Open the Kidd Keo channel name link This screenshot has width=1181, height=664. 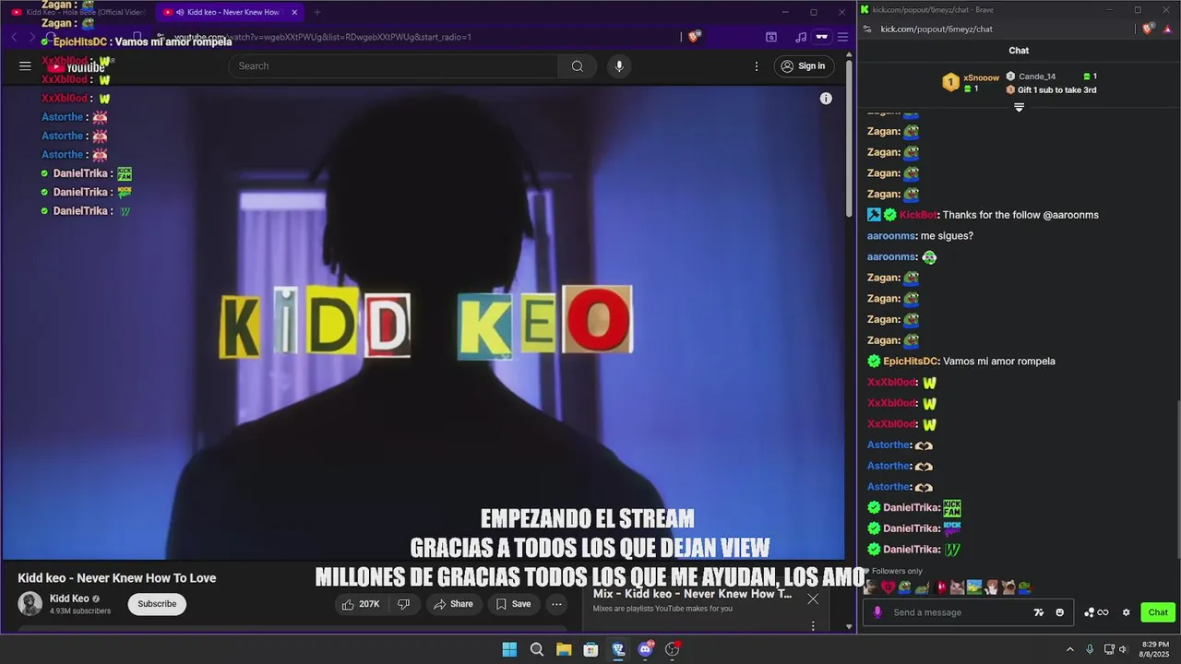(69, 599)
